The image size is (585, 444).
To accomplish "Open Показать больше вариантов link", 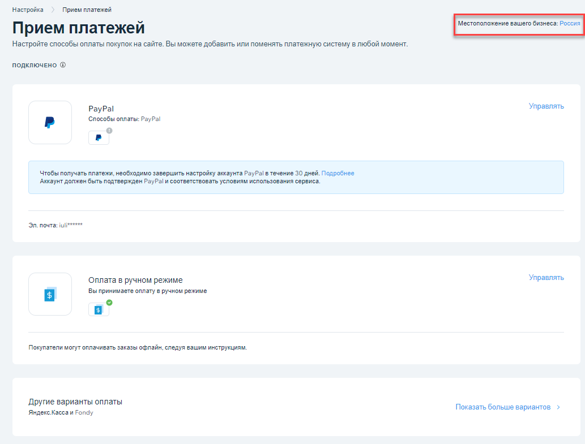I will [502, 407].
